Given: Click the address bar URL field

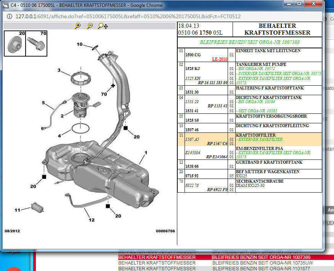Looking at the screenshot, I should point(128,16).
